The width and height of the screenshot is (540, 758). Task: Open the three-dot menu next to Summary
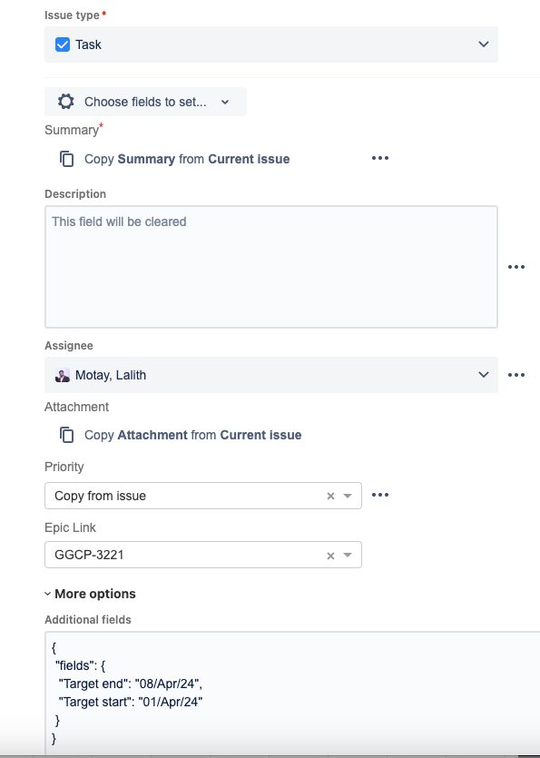point(380,158)
